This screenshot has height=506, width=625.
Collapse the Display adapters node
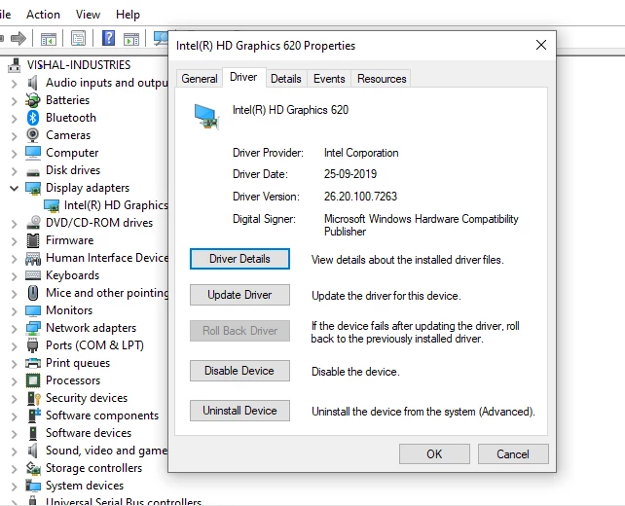[15, 189]
